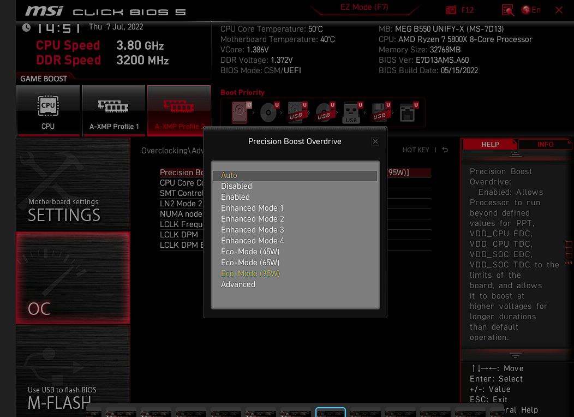Select the optical disc boot device icon

(268, 112)
